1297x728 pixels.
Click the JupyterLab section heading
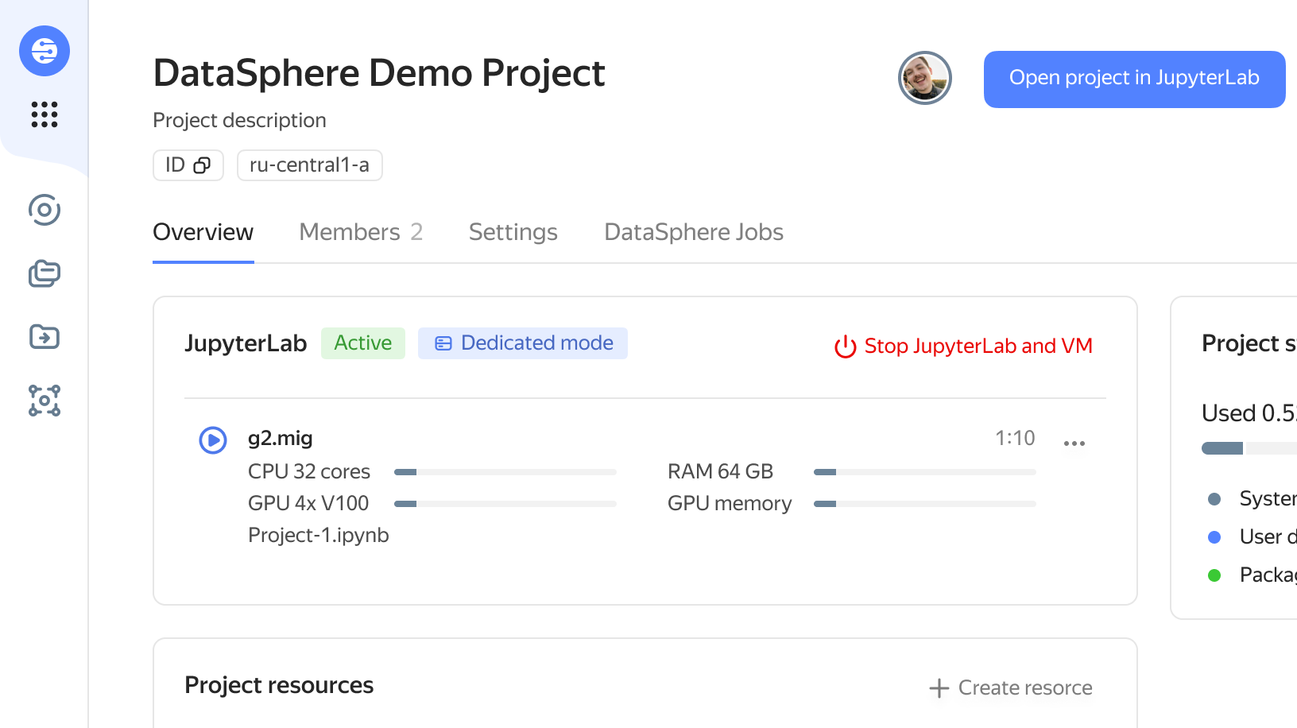pyautogui.click(x=246, y=343)
